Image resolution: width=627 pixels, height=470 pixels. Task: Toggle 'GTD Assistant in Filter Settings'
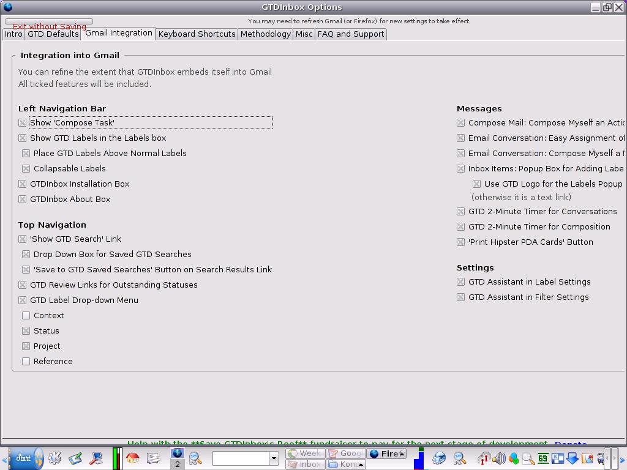[460, 297]
